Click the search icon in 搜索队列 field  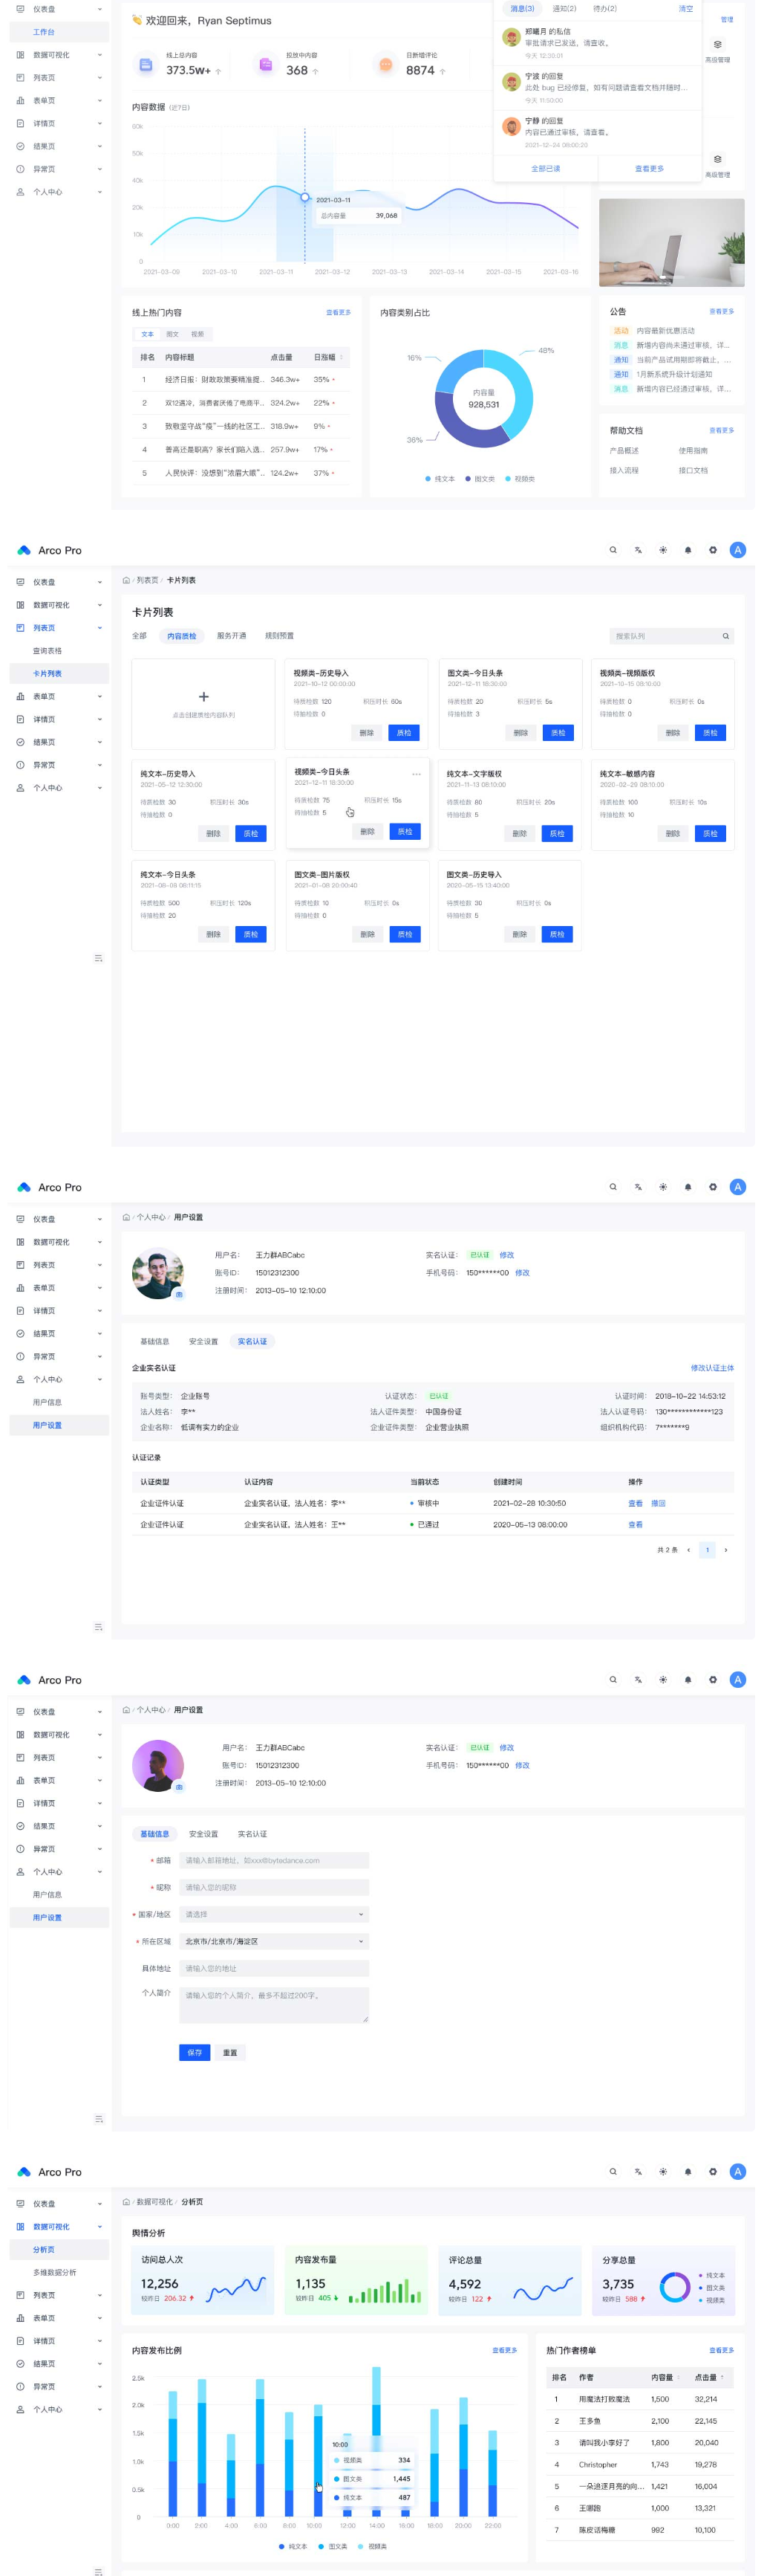(725, 636)
